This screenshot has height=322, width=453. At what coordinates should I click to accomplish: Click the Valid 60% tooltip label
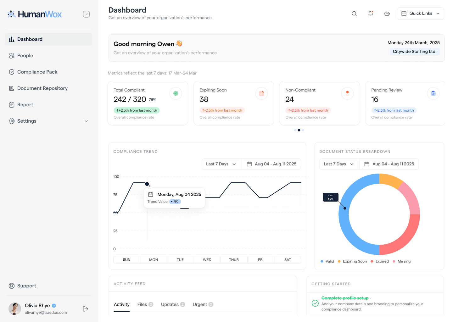[x=331, y=197]
